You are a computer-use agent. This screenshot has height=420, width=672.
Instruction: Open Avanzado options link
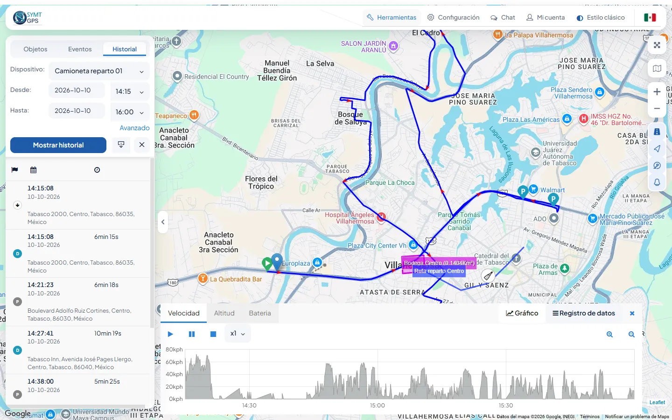pyautogui.click(x=134, y=128)
